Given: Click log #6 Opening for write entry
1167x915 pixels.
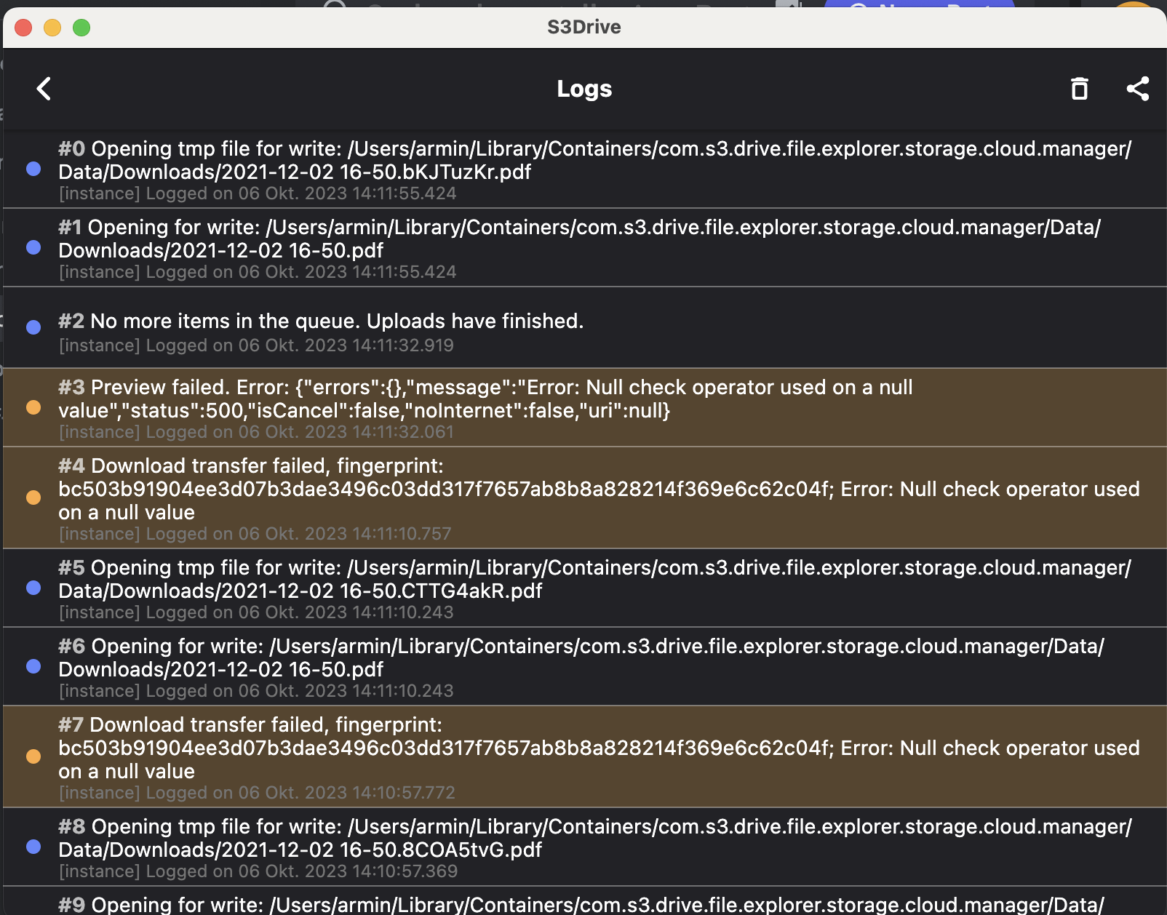Looking at the screenshot, I should (582, 658).
